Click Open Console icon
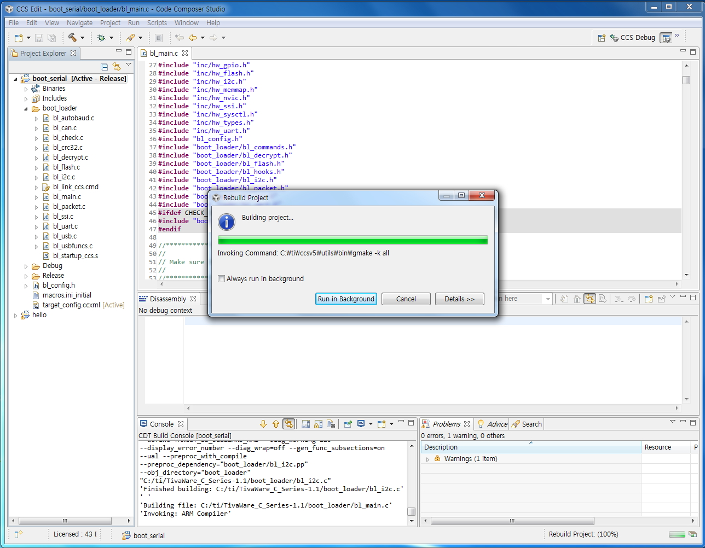705x548 pixels. pos(382,424)
